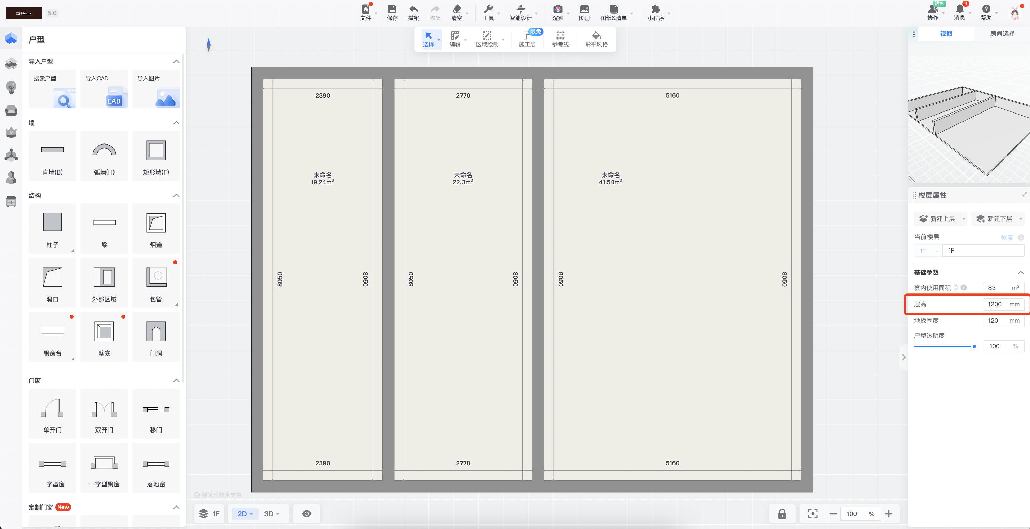Switch to 2D view mode
Viewport: 1030px width, 529px height.
click(245, 514)
